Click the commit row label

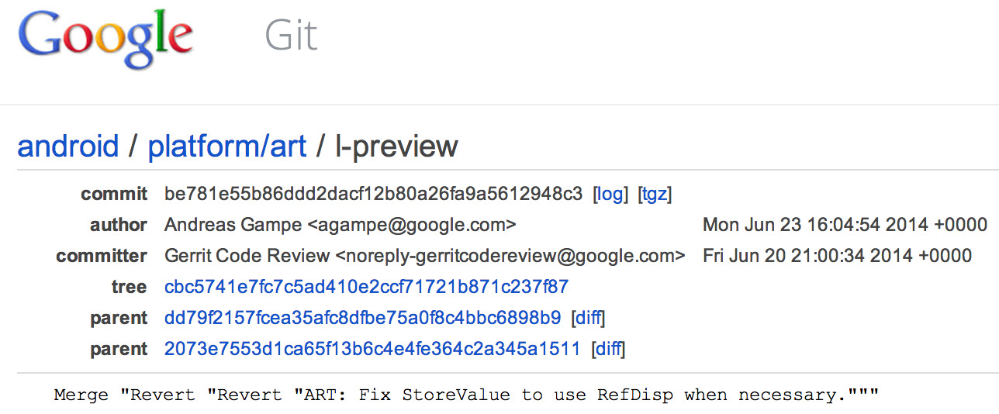pyautogui.click(x=114, y=194)
